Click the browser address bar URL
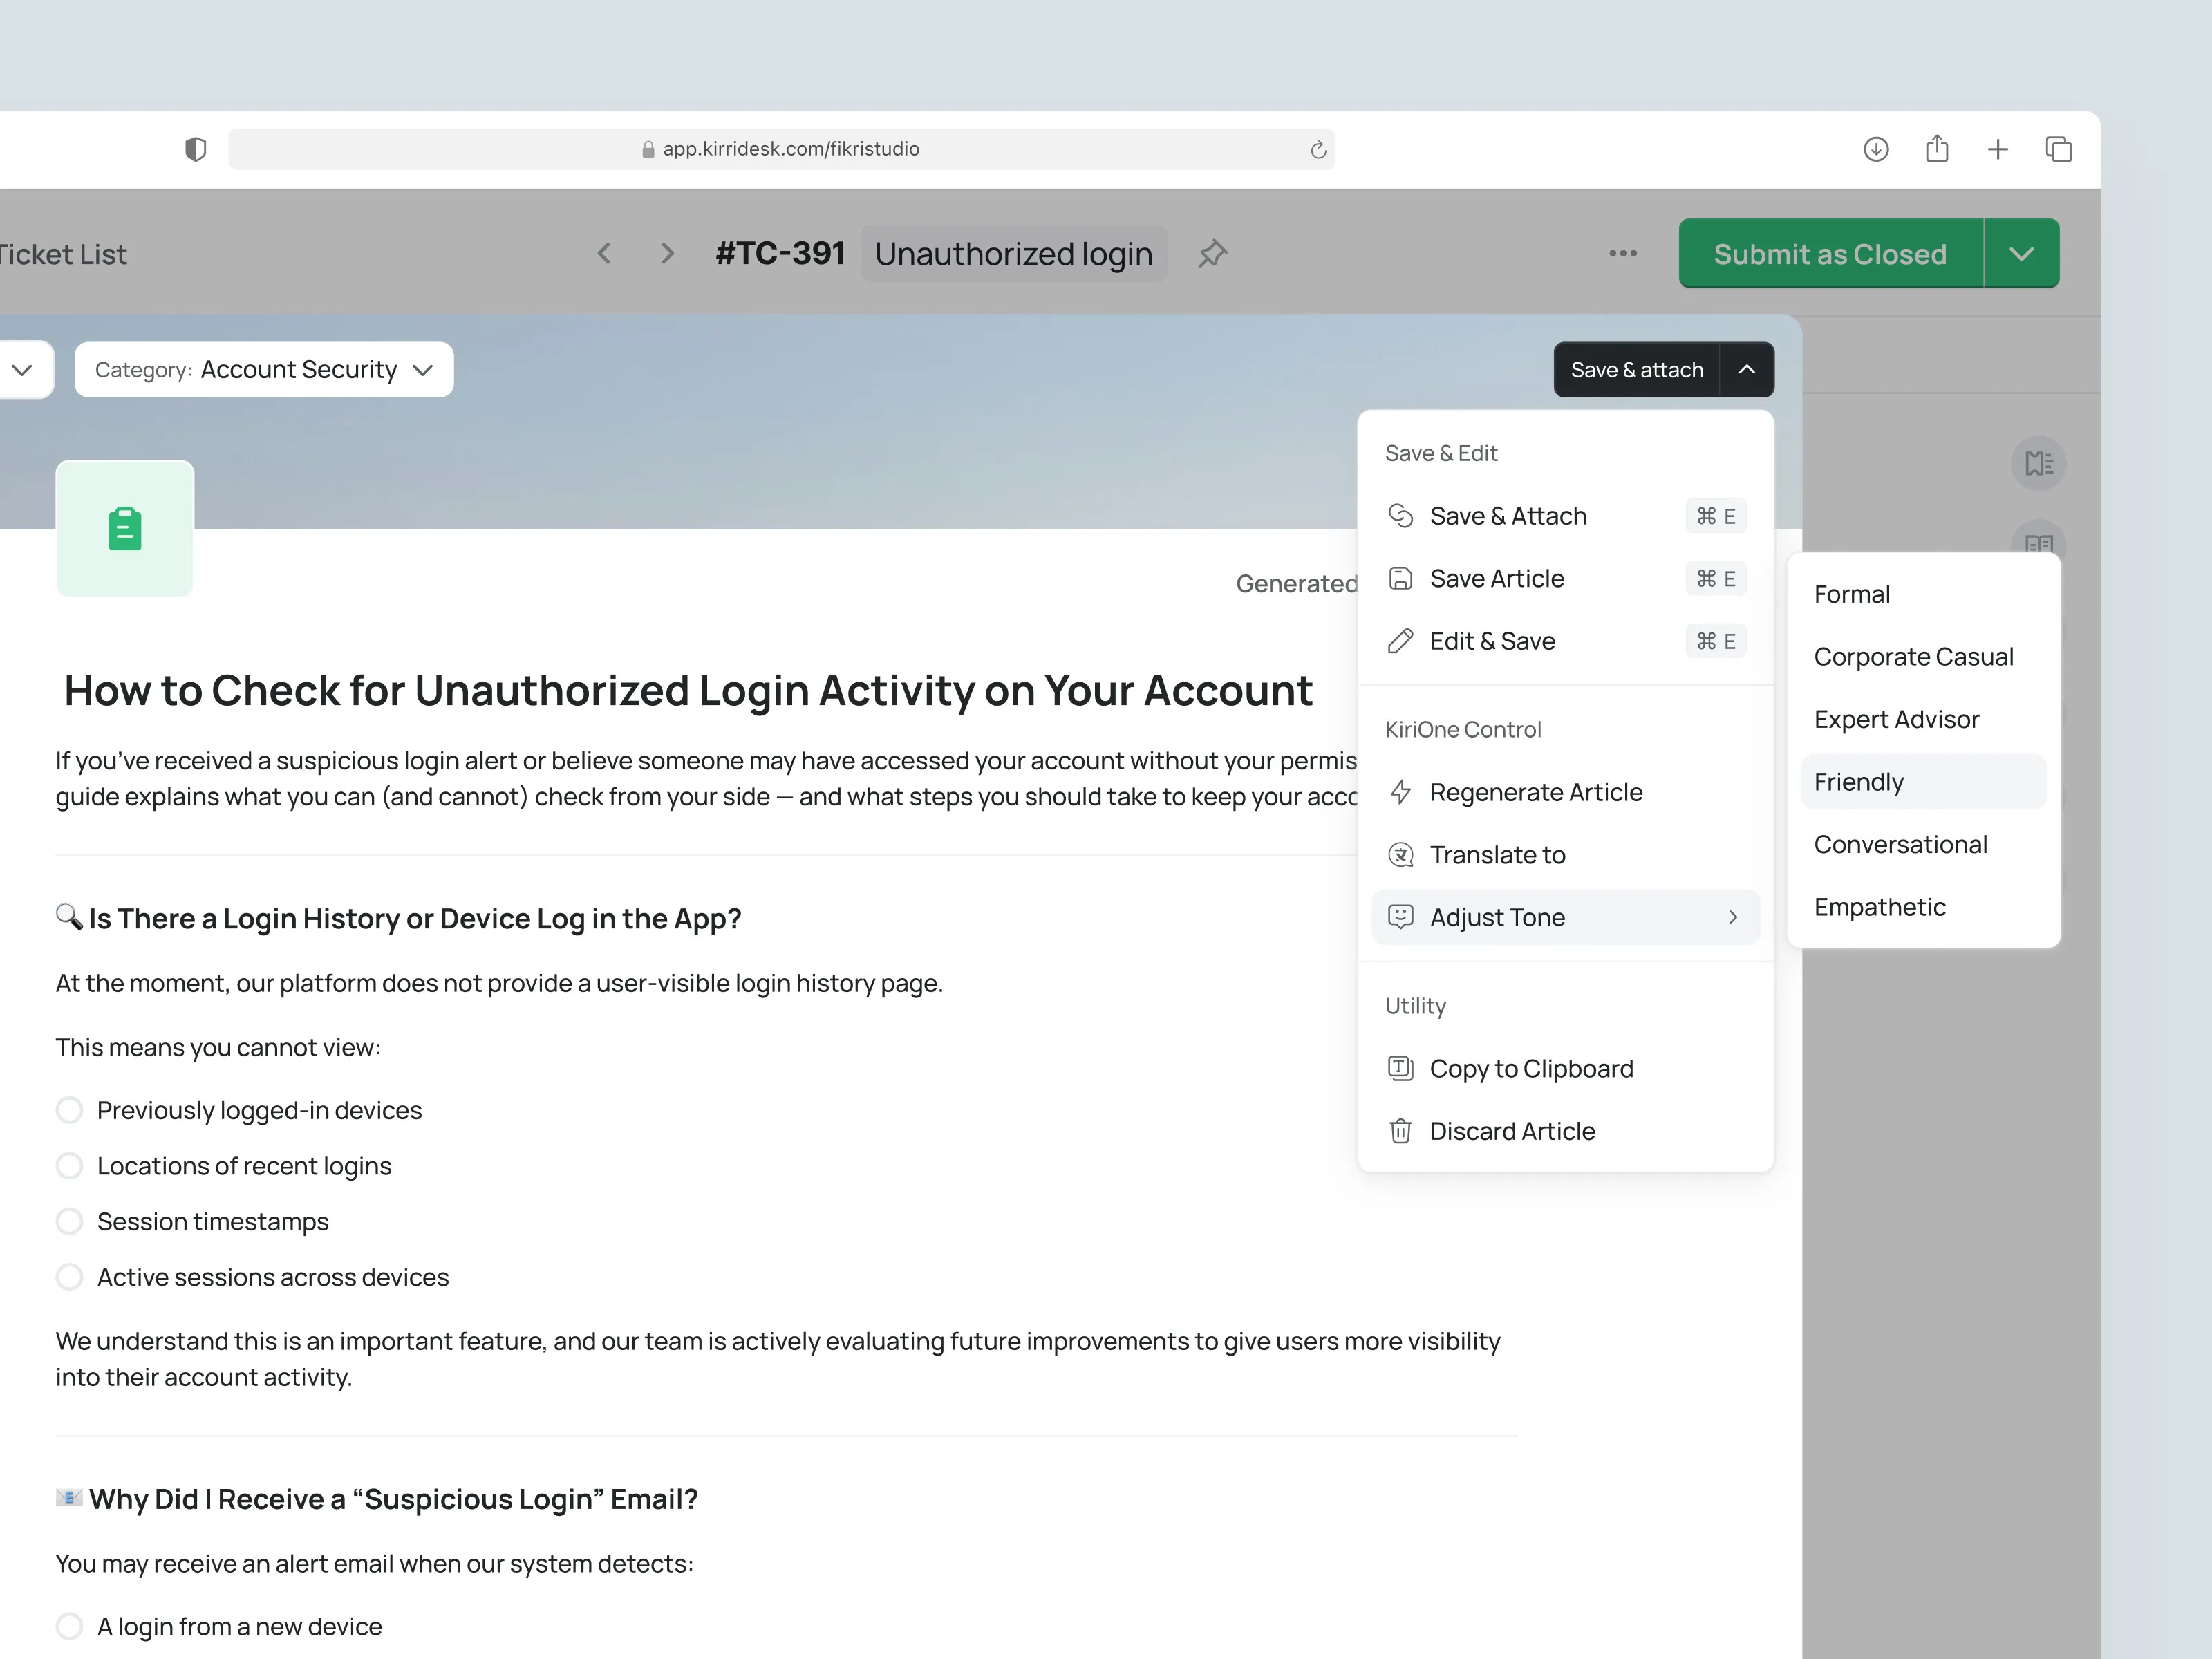The width and height of the screenshot is (2212, 1659). click(x=781, y=149)
